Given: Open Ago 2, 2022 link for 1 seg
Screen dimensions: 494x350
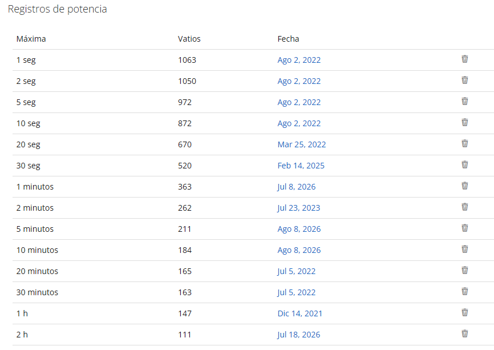Looking at the screenshot, I should pyautogui.click(x=299, y=60).
